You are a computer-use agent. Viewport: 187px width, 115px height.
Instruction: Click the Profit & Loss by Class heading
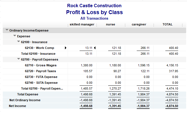pyautogui.click(x=94, y=12)
